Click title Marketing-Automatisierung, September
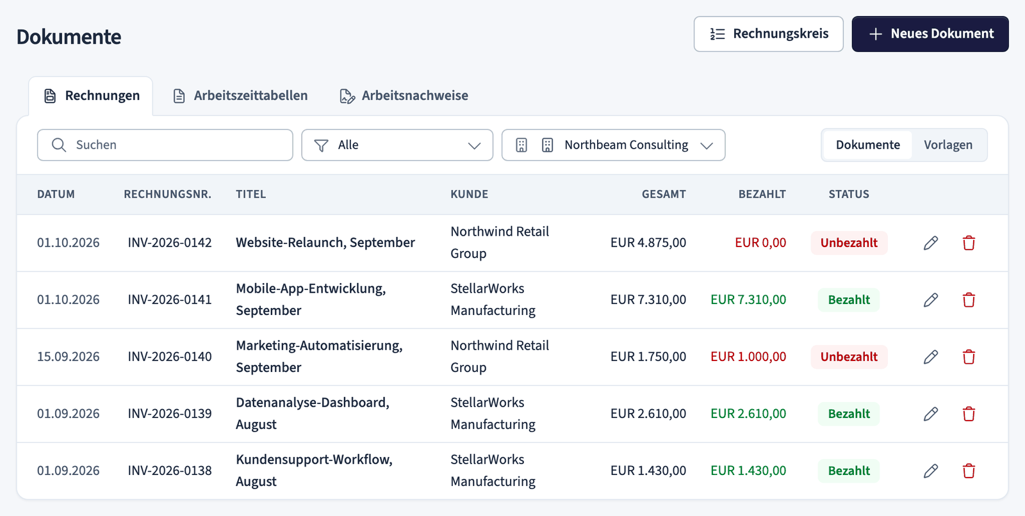This screenshot has height=516, width=1025. click(320, 357)
